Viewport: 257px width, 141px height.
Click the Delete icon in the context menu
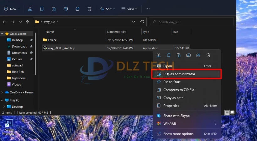(208, 55)
